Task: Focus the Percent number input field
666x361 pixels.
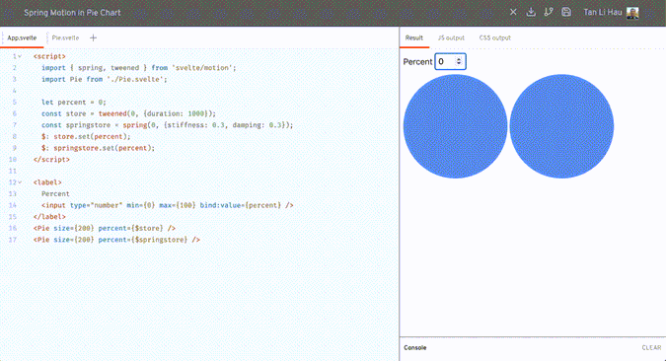Action: (x=450, y=61)
